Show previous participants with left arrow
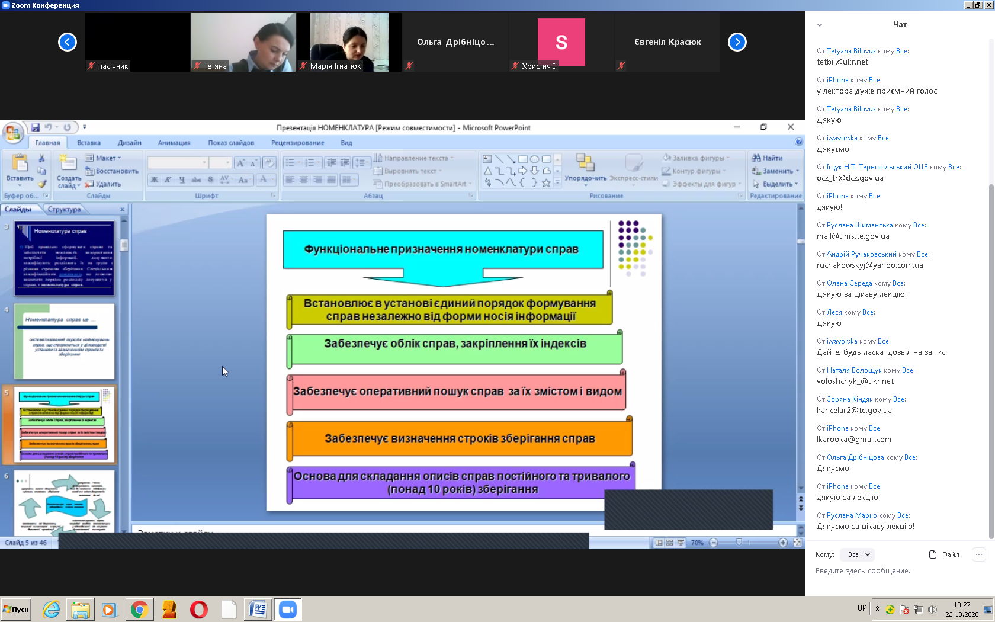Screen dimensions: 995x622 68,42
